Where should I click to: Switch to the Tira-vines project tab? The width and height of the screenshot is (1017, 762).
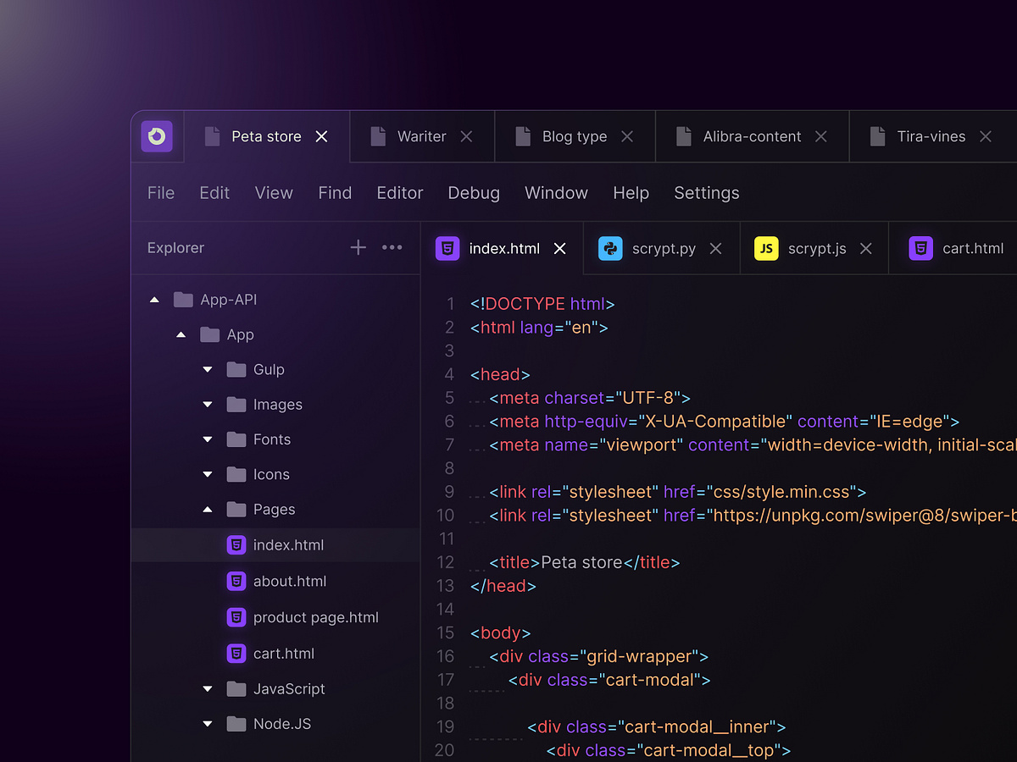931,136
